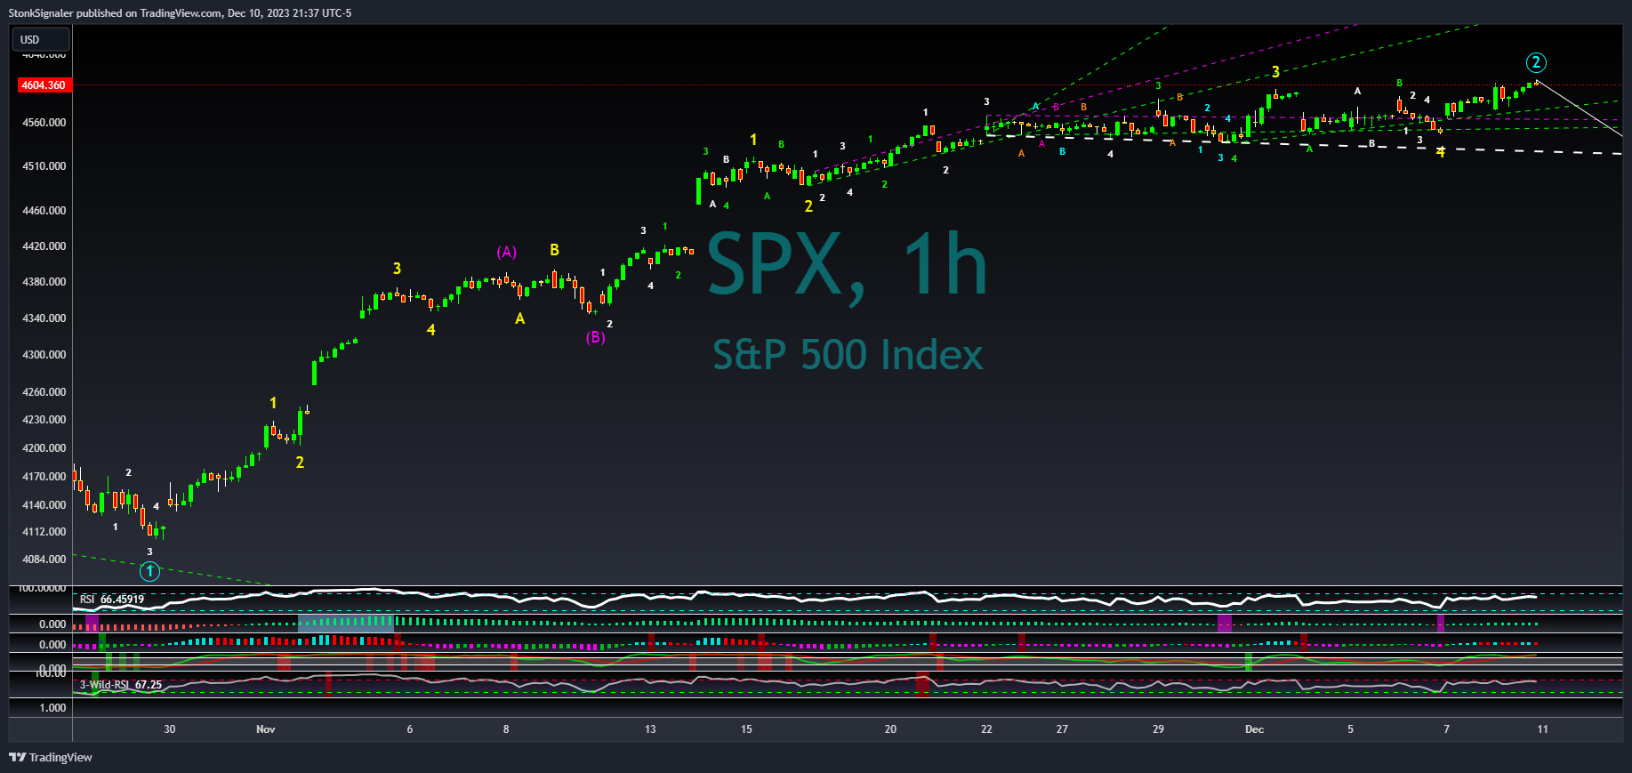Image resolution: width=1632 pixels, height=773 pixels.
Task: Click the 4260.000 price axis label
Action: (44, 392)
